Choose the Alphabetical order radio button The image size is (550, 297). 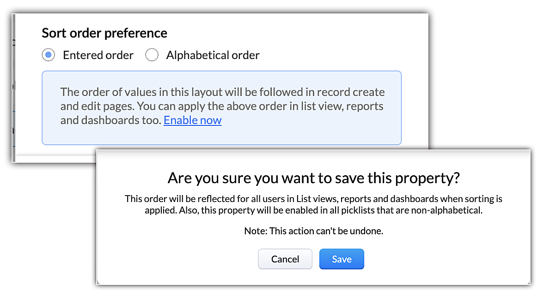(x=152, y=55)
